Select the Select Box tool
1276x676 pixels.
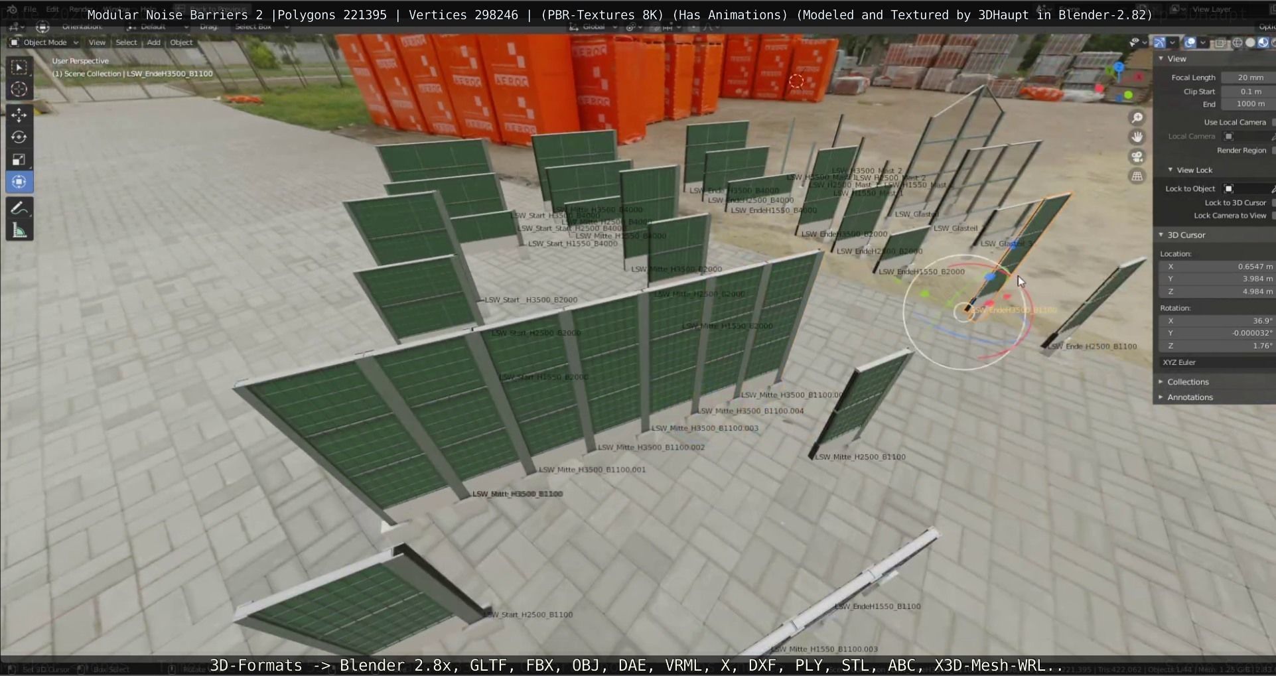[19, 67]
